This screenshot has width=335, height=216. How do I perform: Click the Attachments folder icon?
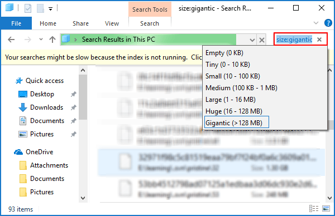point(23,165)
